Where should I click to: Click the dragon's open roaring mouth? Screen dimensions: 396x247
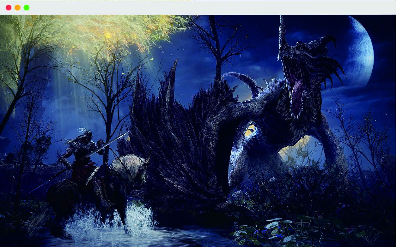(x=298, y=95)
